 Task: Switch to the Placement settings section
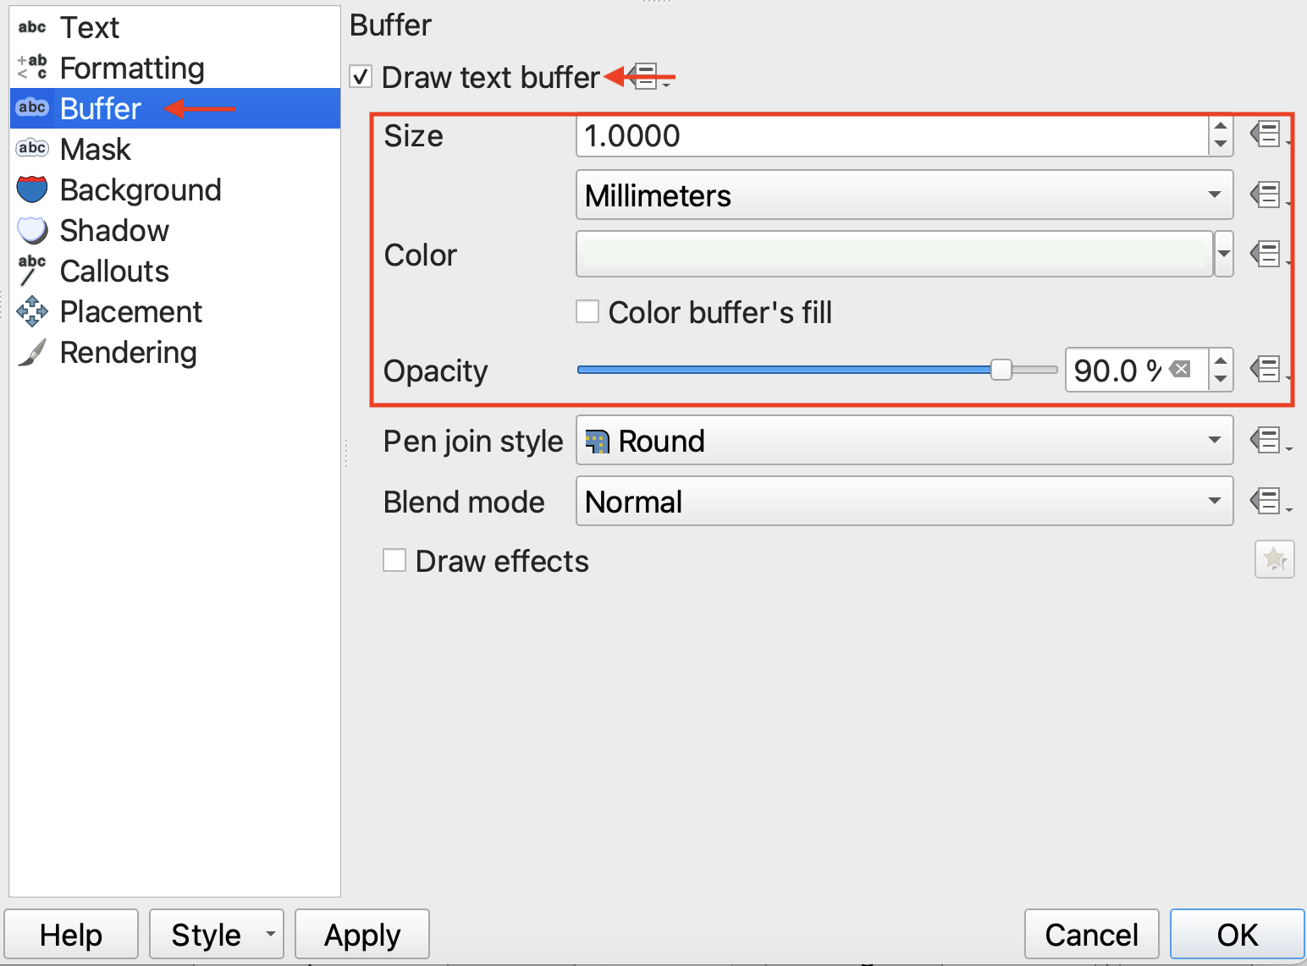pos(130,311)
